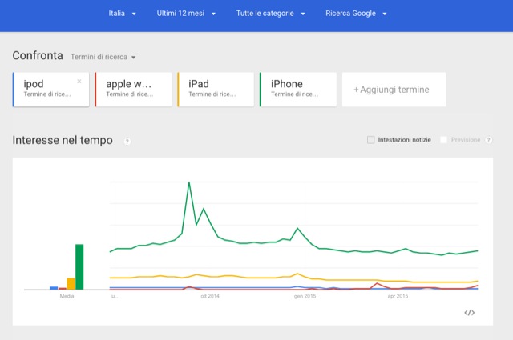This screenshot has height=340, width=513.
Task: Select the apple w... search term card
Action: pos(133,89)
